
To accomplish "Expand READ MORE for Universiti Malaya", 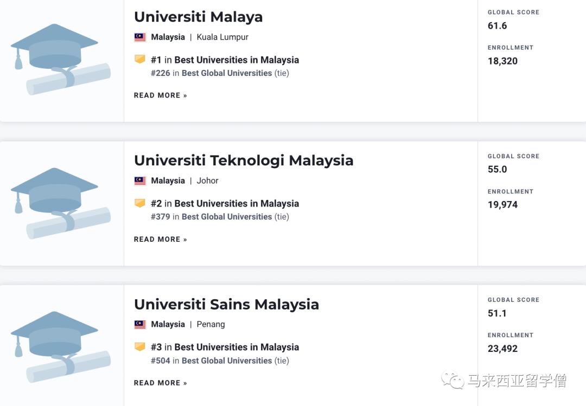I will 160,95.
